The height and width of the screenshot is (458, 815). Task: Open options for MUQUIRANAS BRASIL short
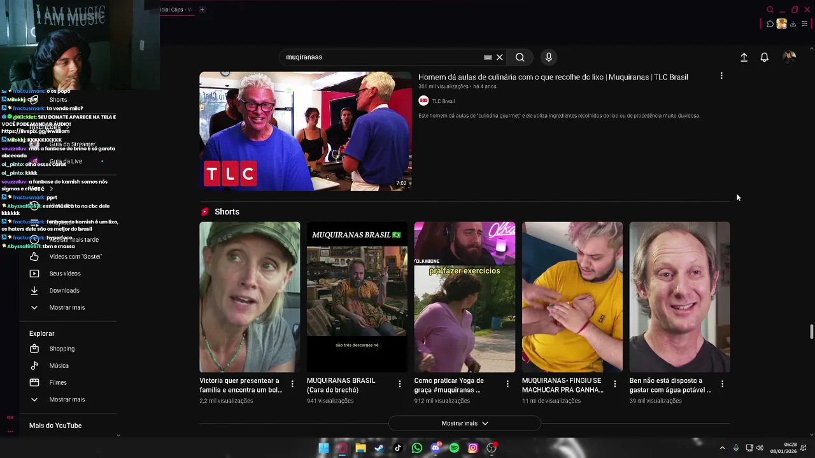point(400,384)
